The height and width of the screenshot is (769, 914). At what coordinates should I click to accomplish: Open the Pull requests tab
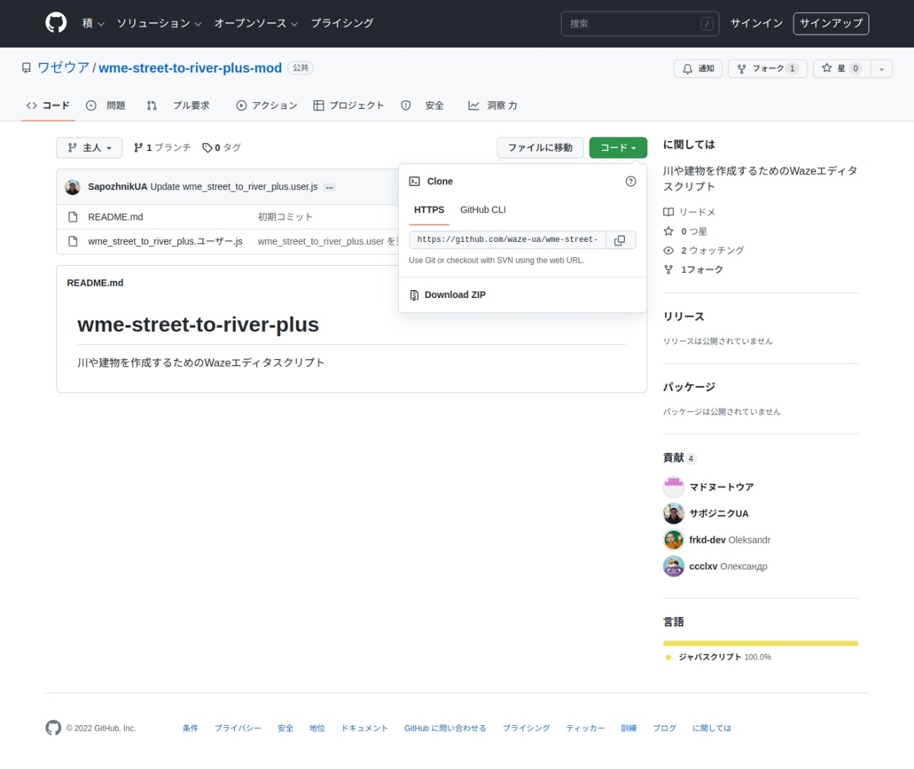tap(178, 106)
